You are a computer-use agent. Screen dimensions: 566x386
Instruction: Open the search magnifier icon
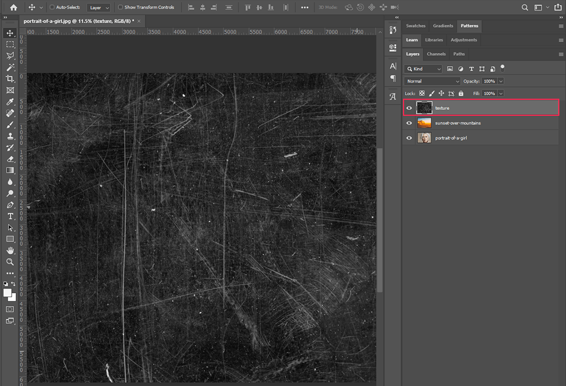click(x=525, y=8)
